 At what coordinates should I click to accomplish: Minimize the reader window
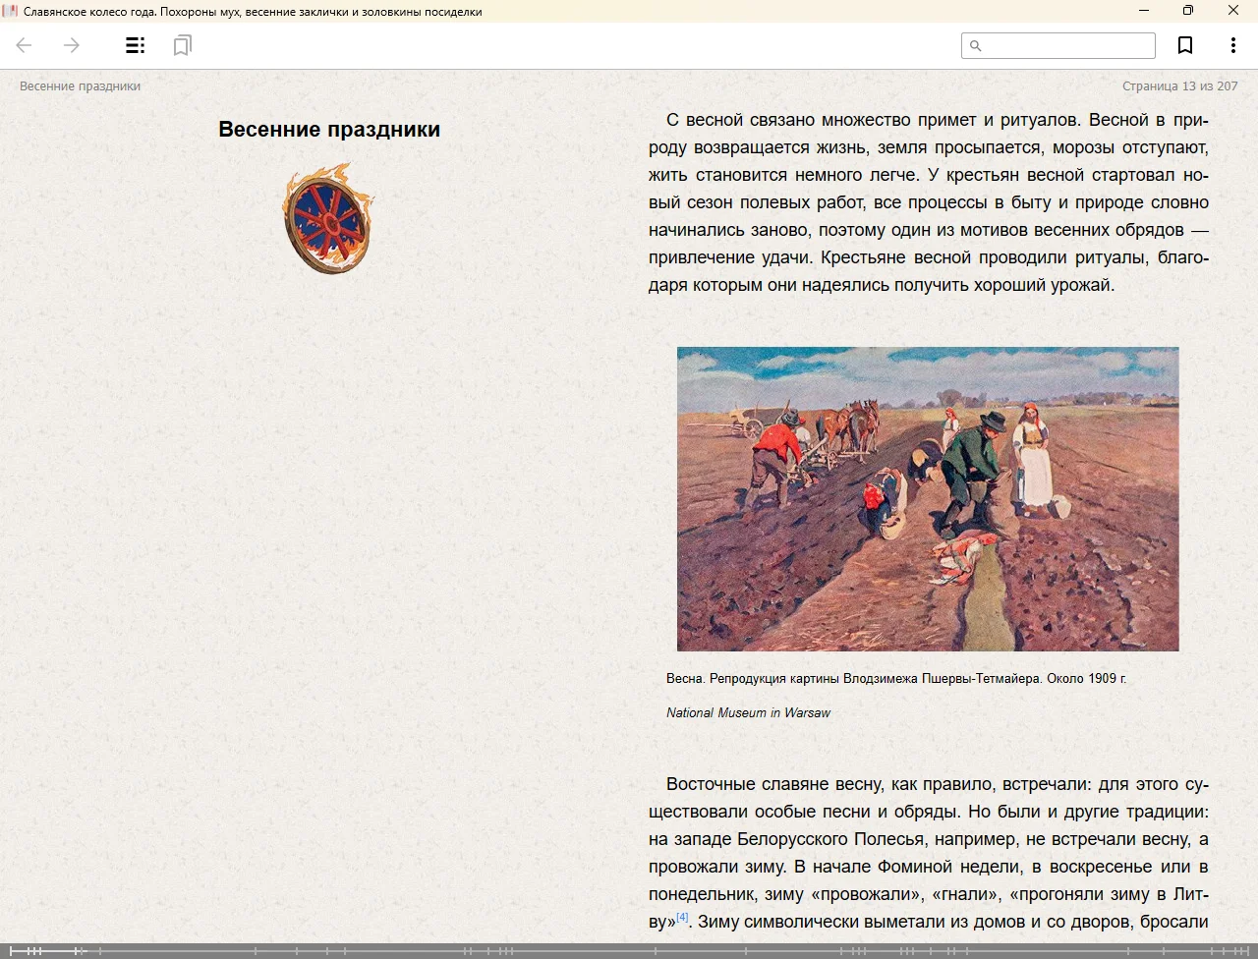tap(1144, 11)
